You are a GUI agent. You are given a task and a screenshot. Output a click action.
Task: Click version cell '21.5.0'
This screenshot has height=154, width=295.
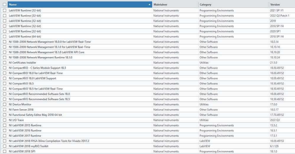point(273,63)
